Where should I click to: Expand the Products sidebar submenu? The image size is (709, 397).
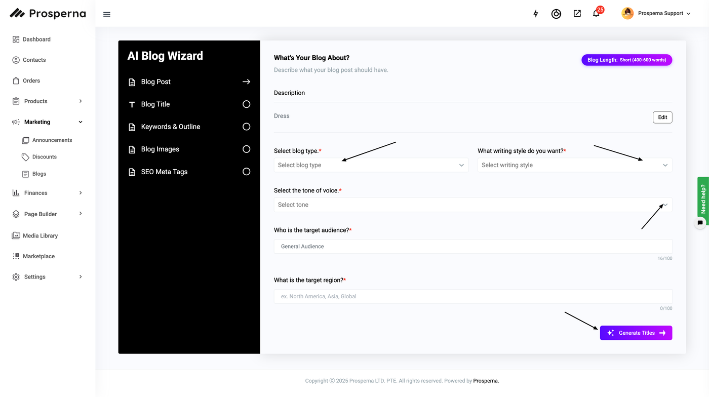tap(81, 101)
